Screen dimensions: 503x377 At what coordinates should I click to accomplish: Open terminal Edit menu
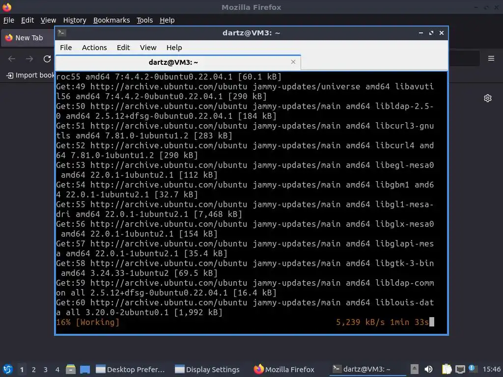pos(123,48)
